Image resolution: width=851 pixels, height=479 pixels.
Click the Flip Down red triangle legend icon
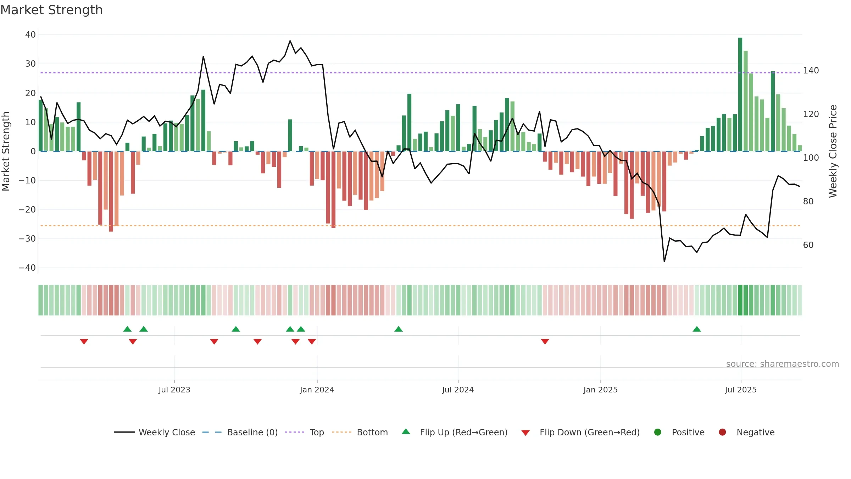pos(525,433)
